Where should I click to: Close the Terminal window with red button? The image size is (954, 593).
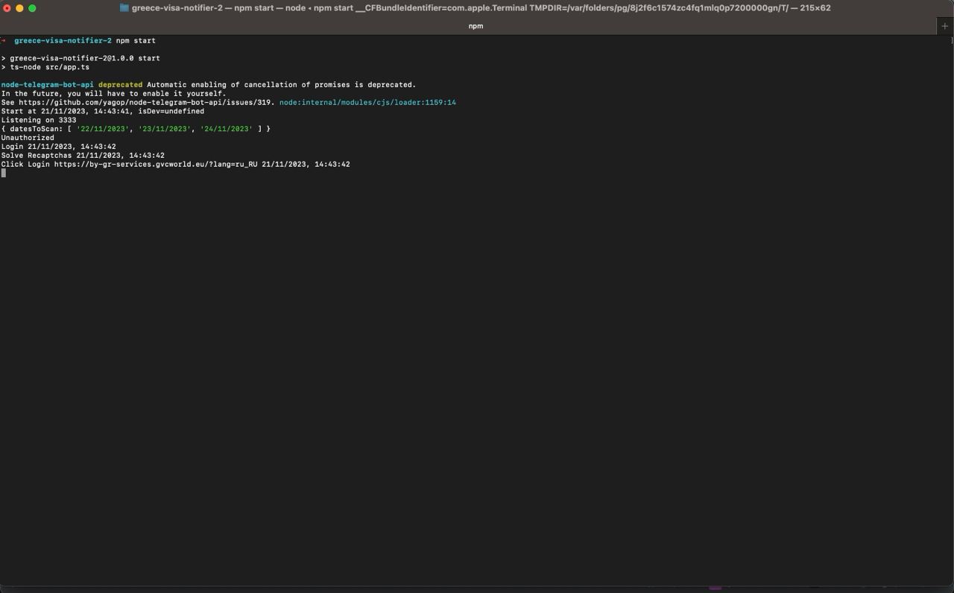7,8
